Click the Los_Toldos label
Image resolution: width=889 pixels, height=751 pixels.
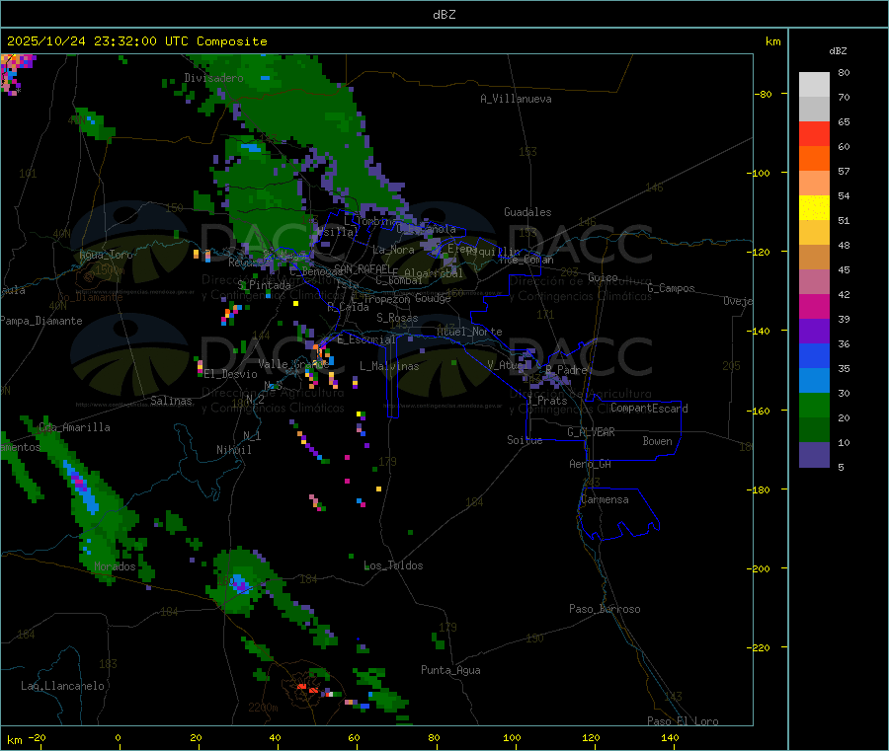point(393,565)
